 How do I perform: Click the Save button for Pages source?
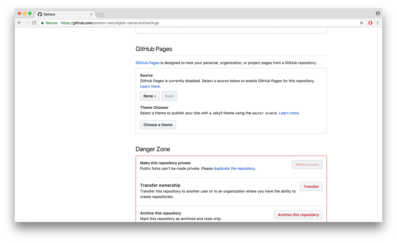pos(169,96)
